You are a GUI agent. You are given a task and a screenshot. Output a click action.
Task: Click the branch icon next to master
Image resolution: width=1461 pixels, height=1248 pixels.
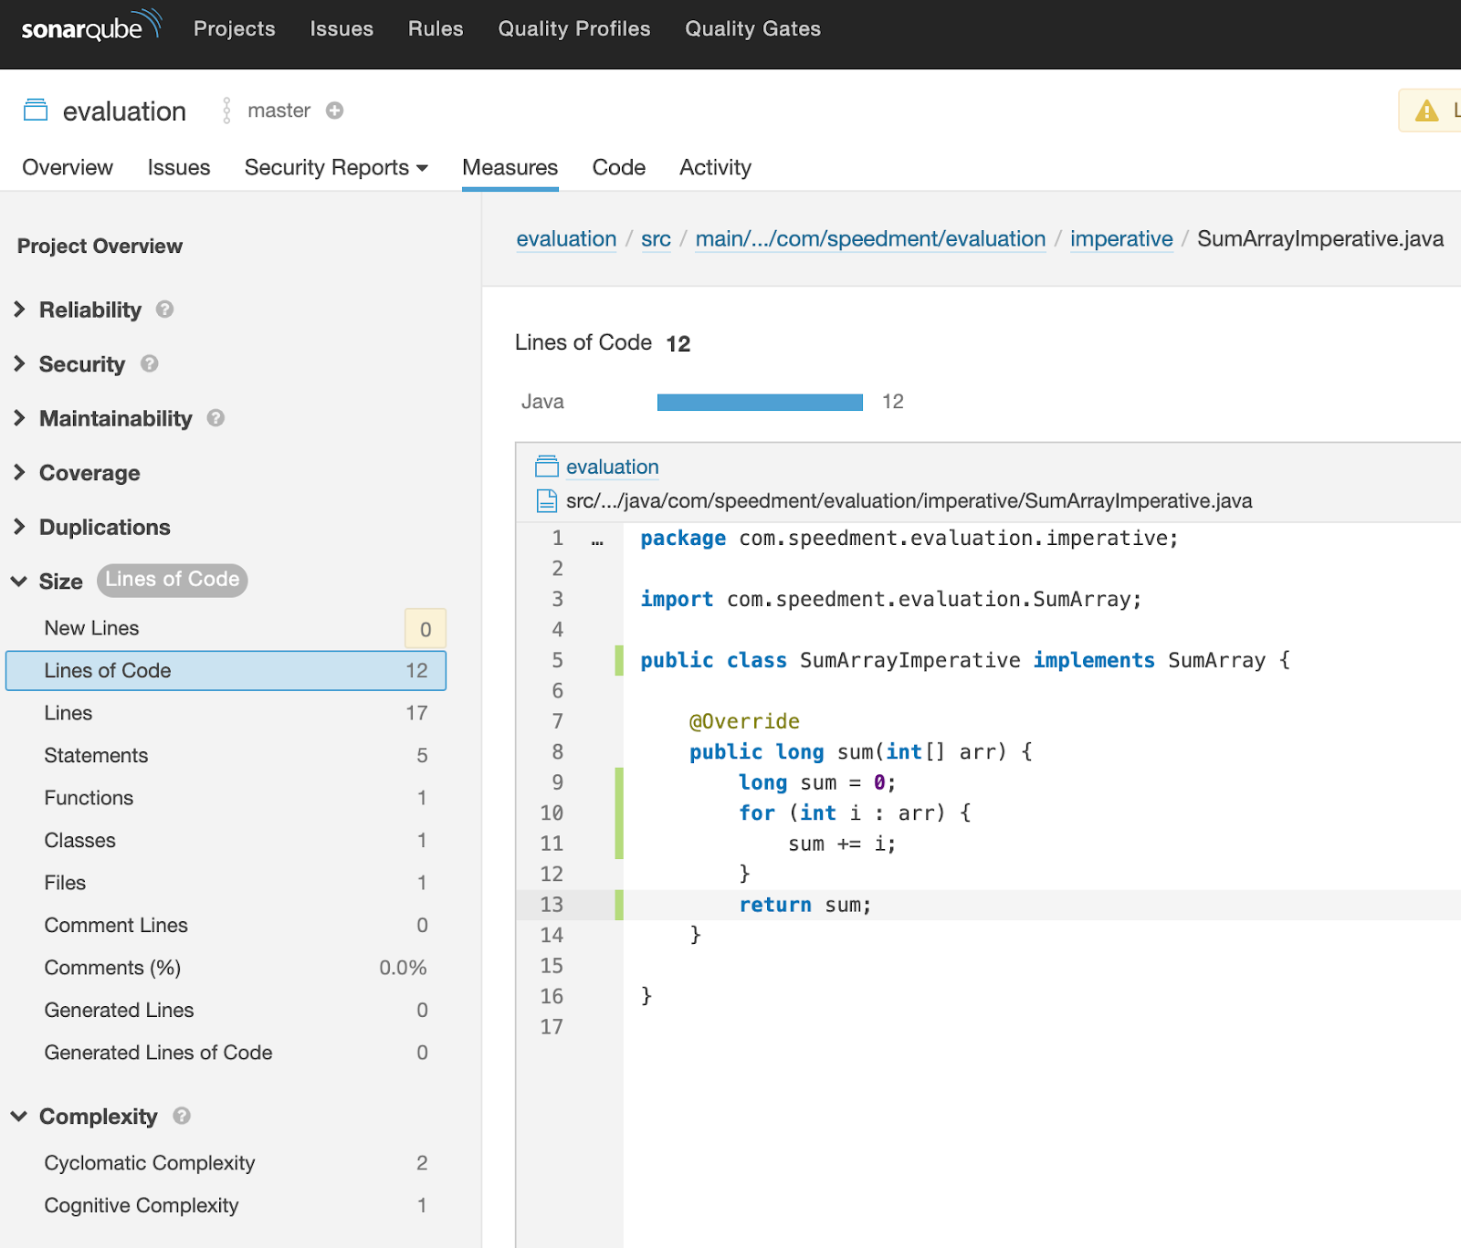225,110
